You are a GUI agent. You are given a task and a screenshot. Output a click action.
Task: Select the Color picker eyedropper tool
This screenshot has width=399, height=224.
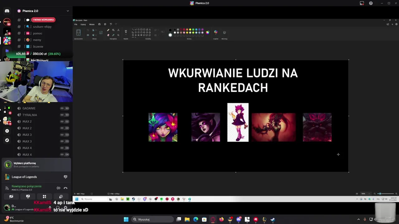click(113, 35)
